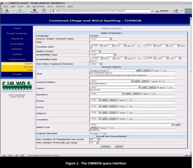Open the Go menu
This screenshot has width=193, height=168.
pos(28,6)
